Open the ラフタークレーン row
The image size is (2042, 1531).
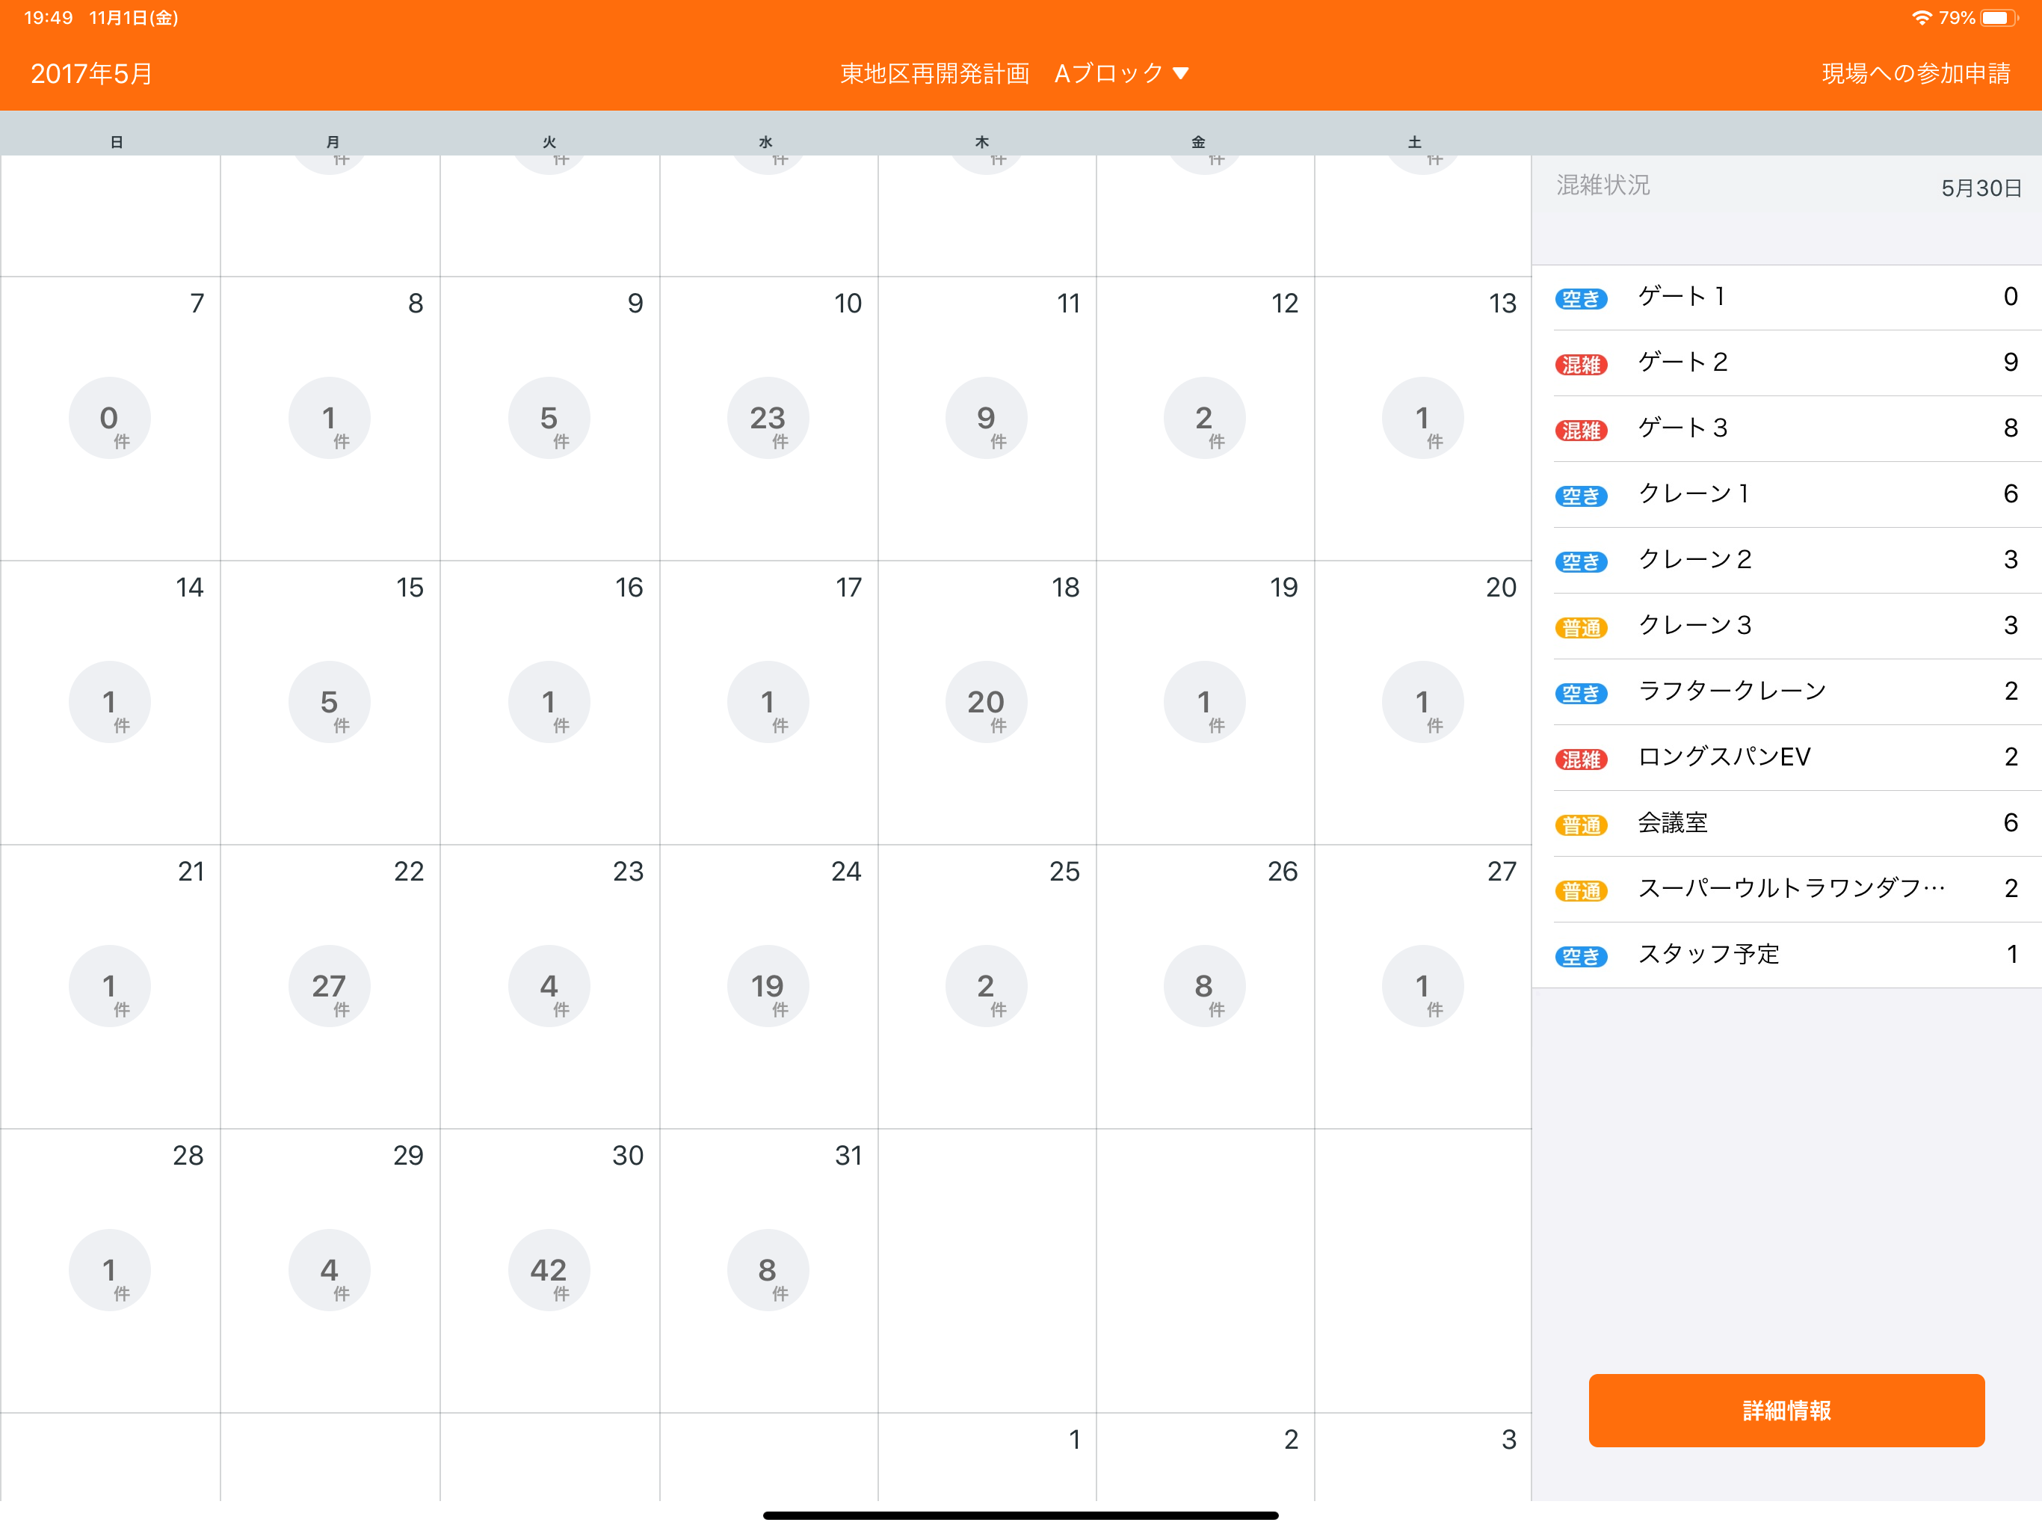(1786, 691)
